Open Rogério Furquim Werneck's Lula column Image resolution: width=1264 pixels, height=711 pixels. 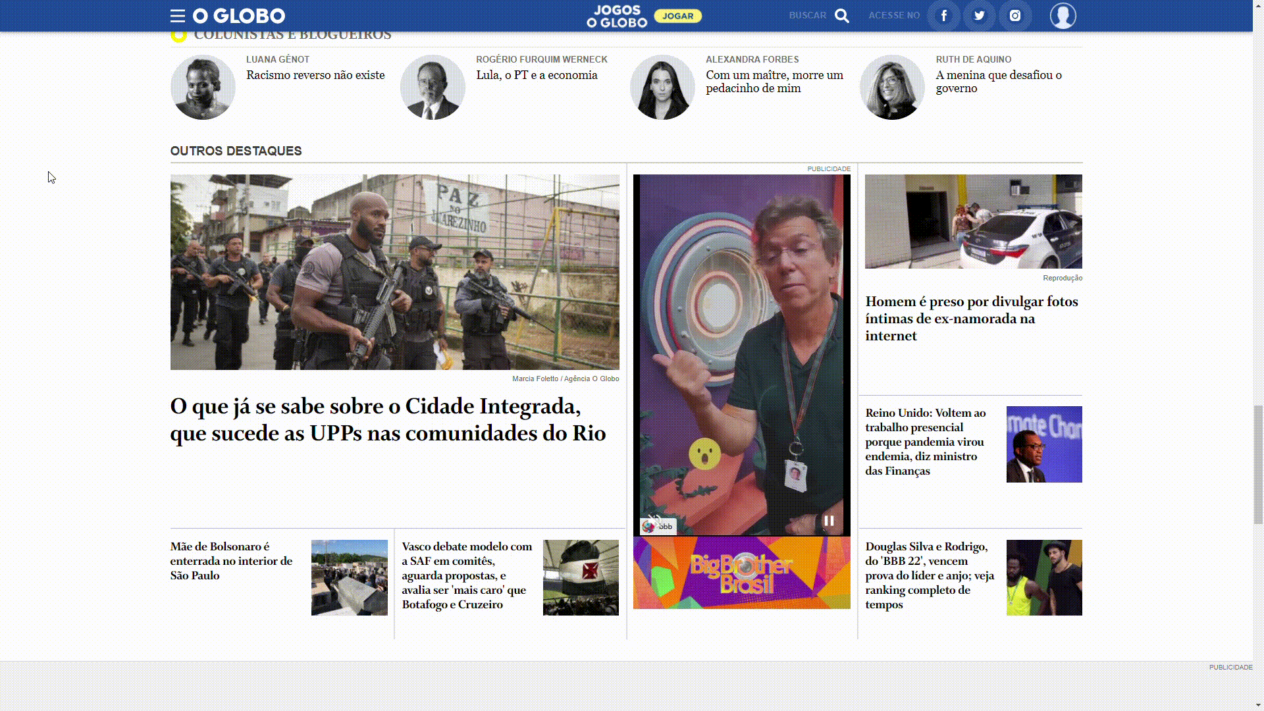[537, 75]
